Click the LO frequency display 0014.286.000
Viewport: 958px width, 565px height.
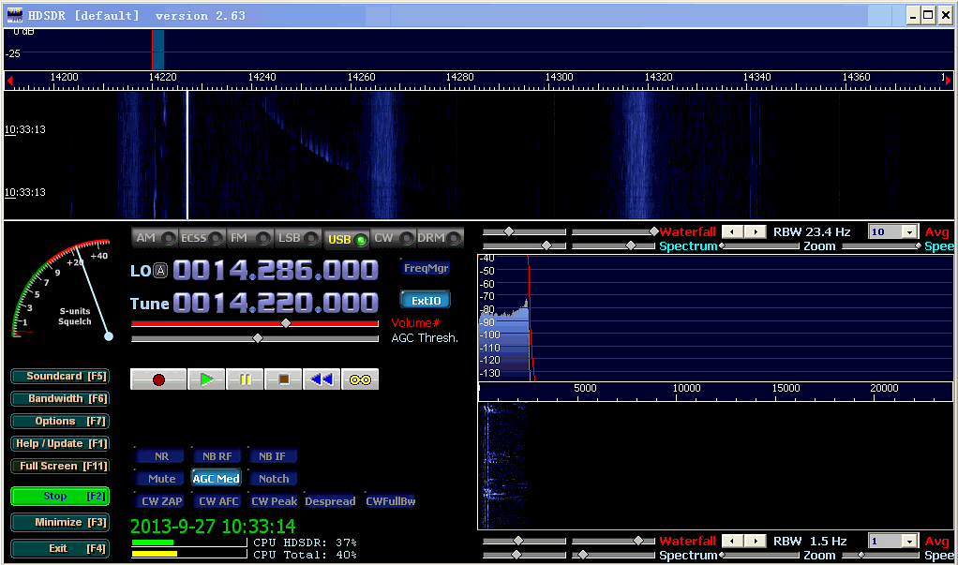(x=276, y=271)
